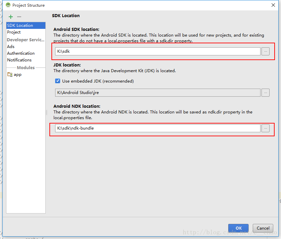
Task: Click the Use embedded JDK label text
Action: point(98,81)
